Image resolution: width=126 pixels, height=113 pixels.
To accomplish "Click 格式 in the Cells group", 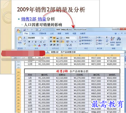I will pyautogui.click(x=99, y=44).
